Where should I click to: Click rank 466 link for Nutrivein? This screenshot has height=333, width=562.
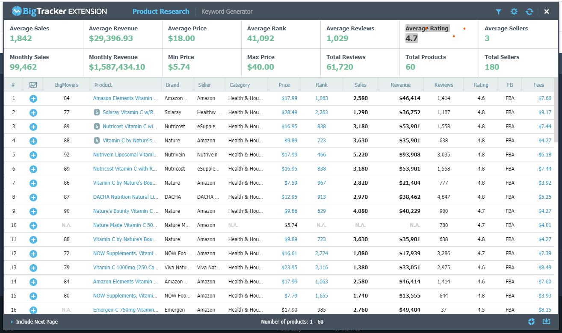tap(322, 155)
